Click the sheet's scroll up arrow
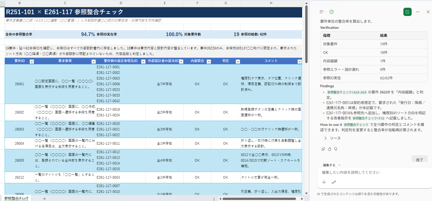 click(306, 3)
